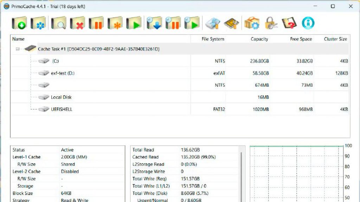Image resolution: width=360 pixels, height=202 pixels.
Task: Pause deferred write using the clock pause icon
Action: tap(173, 23)
